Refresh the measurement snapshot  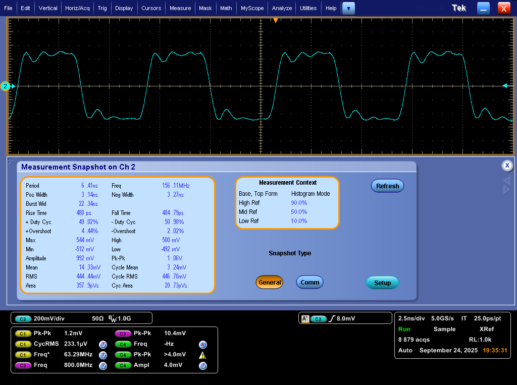(x=387, y=186)
